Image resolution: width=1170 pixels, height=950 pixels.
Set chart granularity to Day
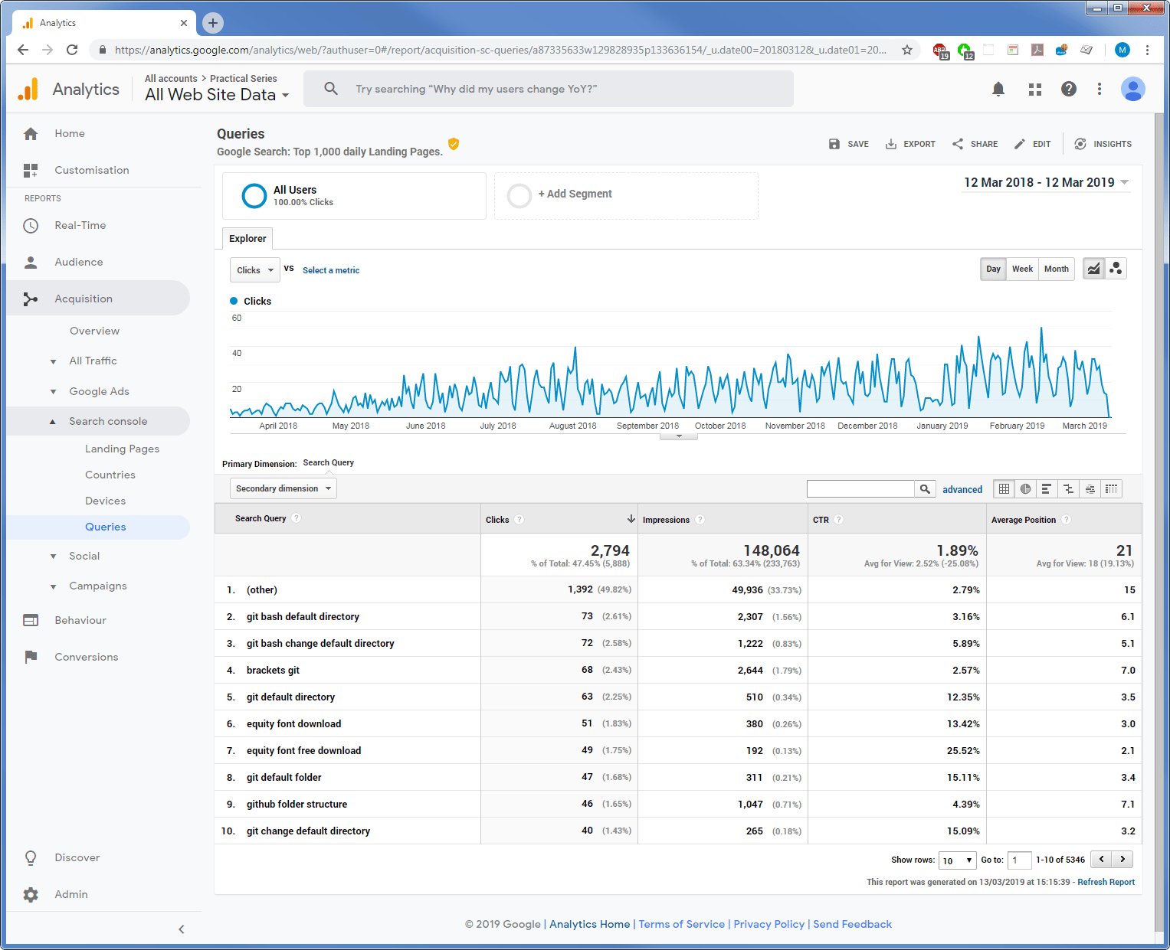pos(993,269)
